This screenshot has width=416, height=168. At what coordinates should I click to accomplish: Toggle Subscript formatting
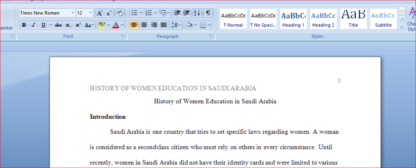[x=68, y=25]
